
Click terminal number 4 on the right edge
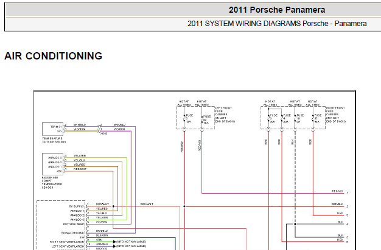(348, 225)
